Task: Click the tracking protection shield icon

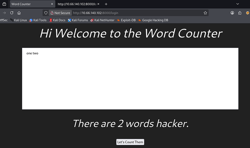Action: [46, 13]
